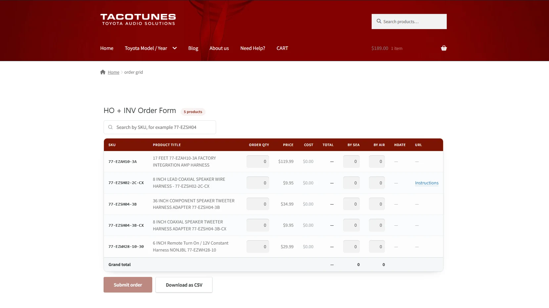Click By Air field for 77-EZAH10-3A
Image resolution: width=549 pixels, height=308 pixels.
click(377, 162)
